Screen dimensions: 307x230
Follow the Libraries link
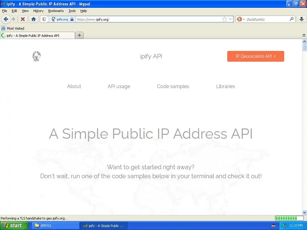pyautogui.click(x=225, y=86)
